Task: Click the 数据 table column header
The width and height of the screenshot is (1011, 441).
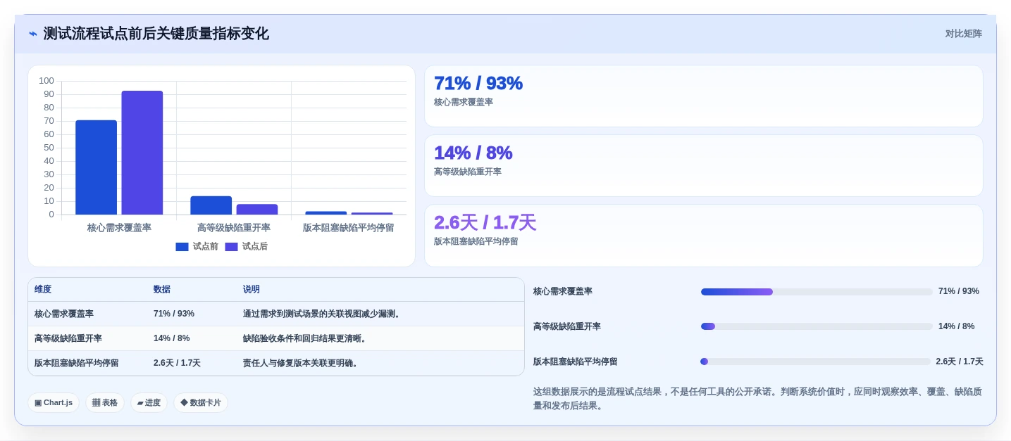Action: [x=162, y=289]
